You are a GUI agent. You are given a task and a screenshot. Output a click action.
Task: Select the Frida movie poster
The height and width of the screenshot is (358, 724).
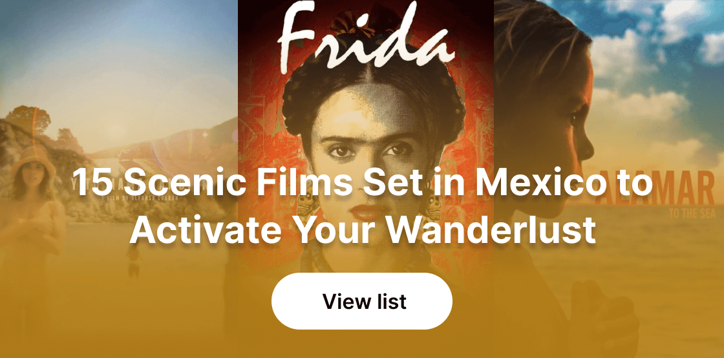366,138
